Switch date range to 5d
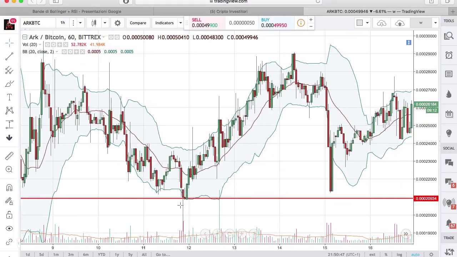457x257 pixels. [41, 255]
